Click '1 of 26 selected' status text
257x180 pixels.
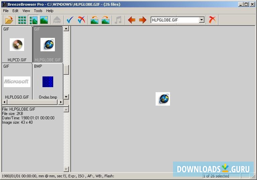coord(216,176)
